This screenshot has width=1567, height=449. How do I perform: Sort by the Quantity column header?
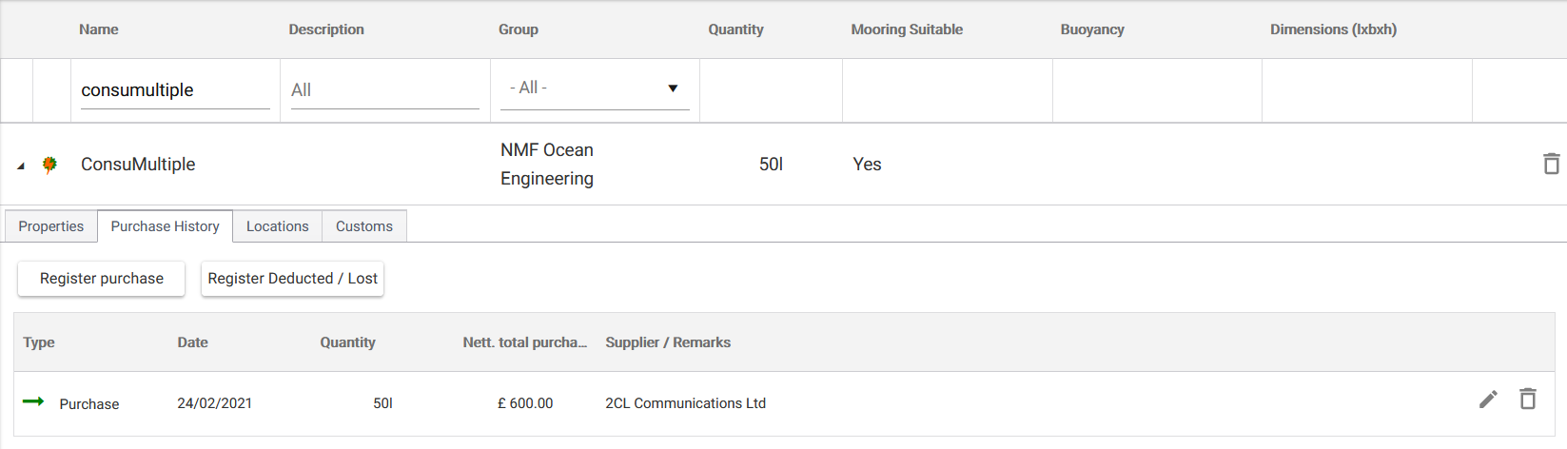tap(735, 29)
